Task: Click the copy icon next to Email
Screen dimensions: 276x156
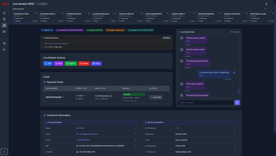Action: point(135,134)
